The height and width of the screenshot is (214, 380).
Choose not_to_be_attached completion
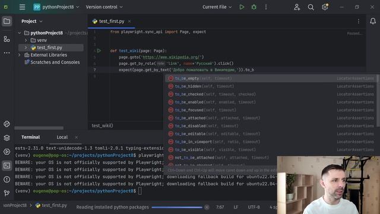[221, 158]
